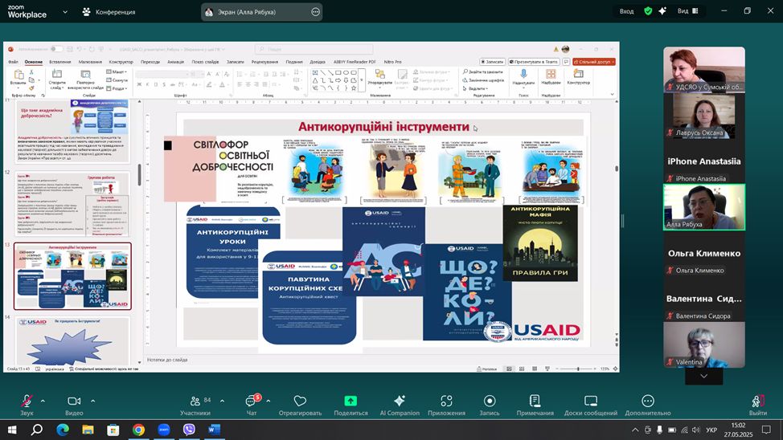Screen dimensions: 783x440
Task: Open the Отреагировать reactions menu
Action: [300, 401]
